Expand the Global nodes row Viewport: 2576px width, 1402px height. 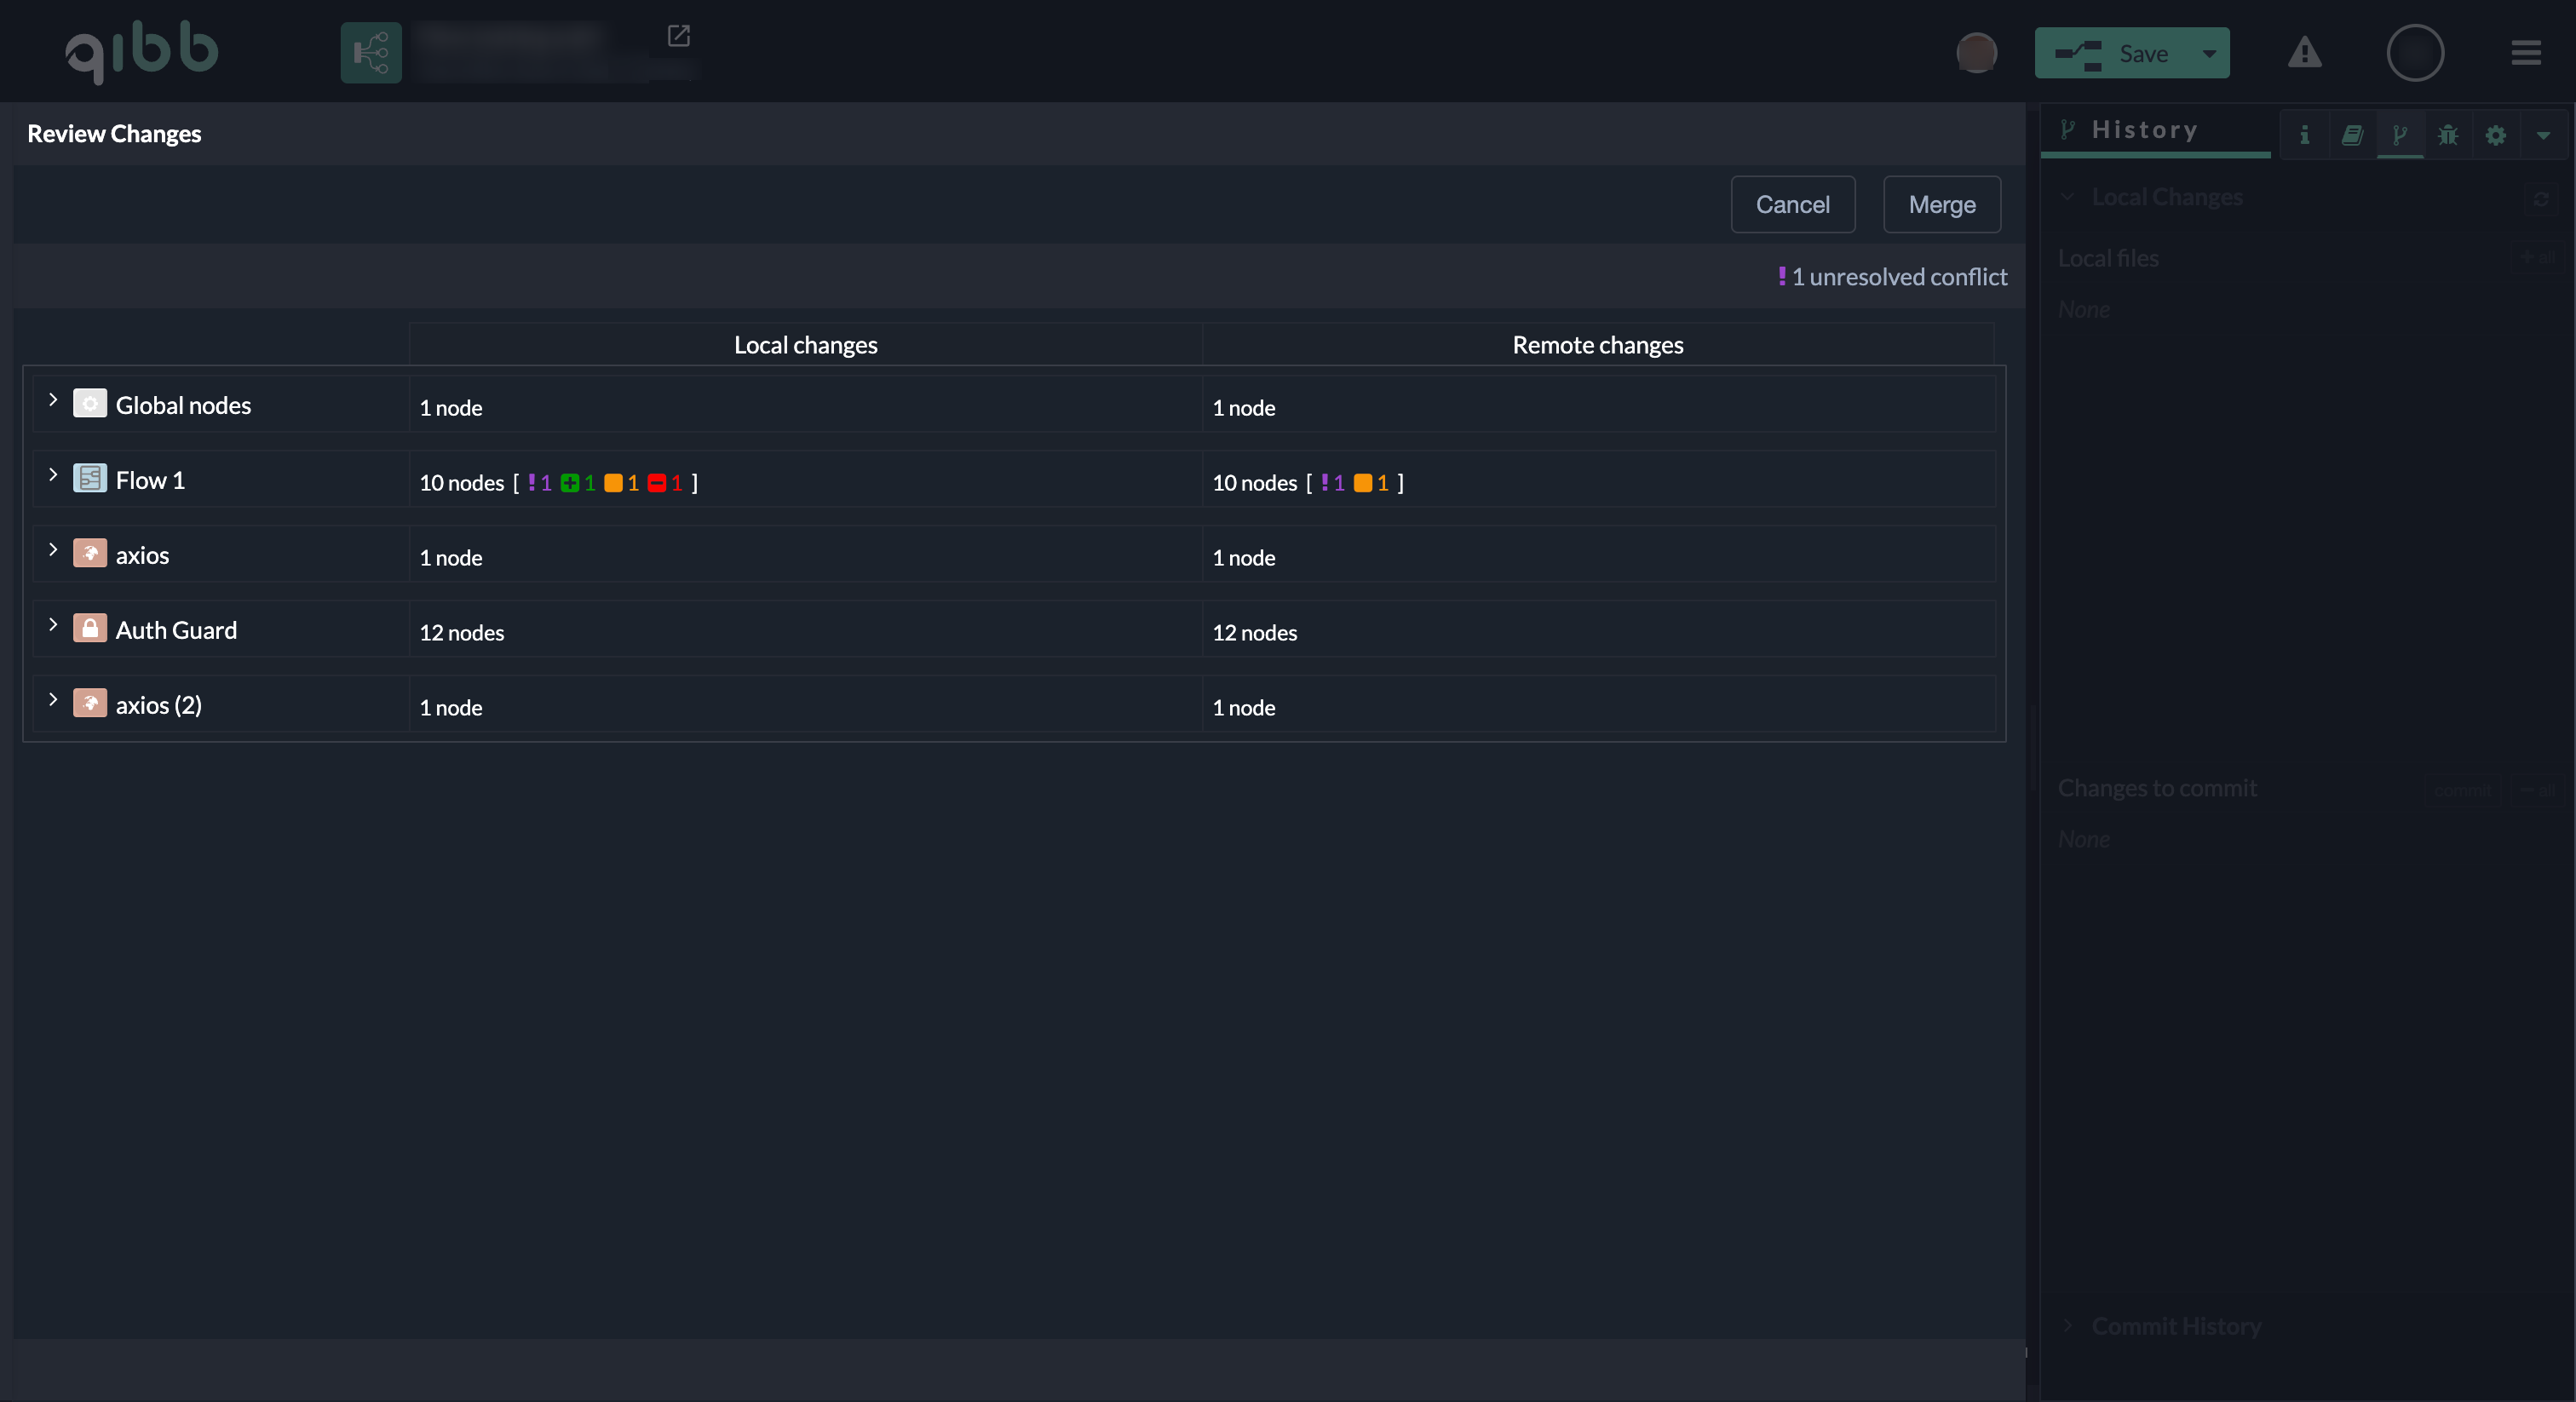53,400
